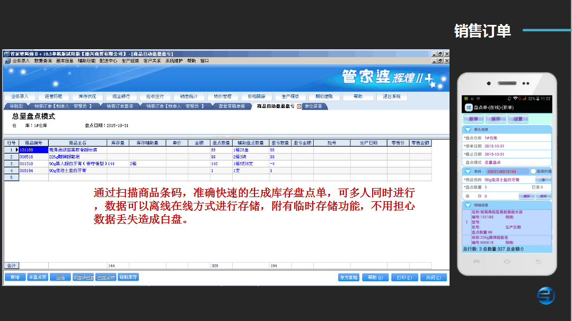
Task: Close the 商品自动盘盈盘亏 tab with red X
Action: click(299, 106)
